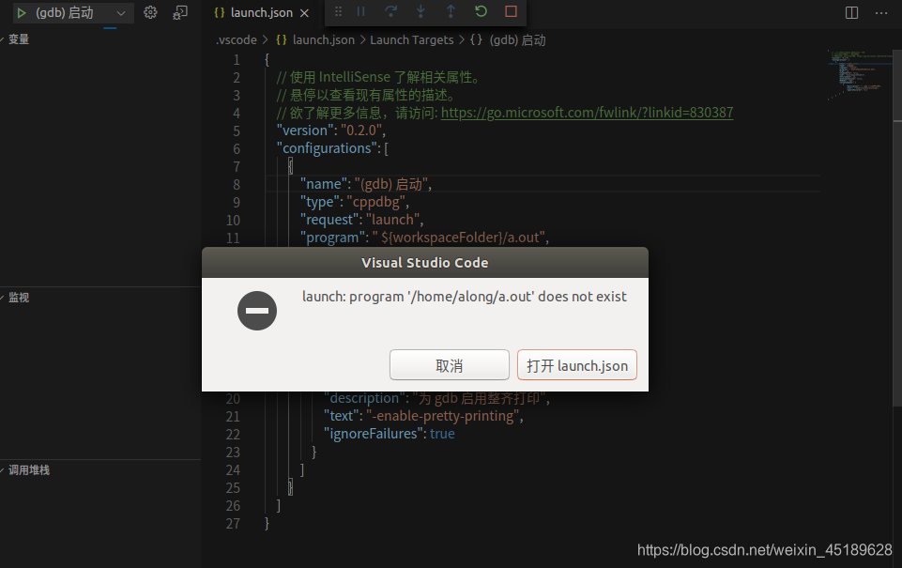This screenshot has height=568, width=902.
Task: Open the debug console icon
Action: pos(180,12)
